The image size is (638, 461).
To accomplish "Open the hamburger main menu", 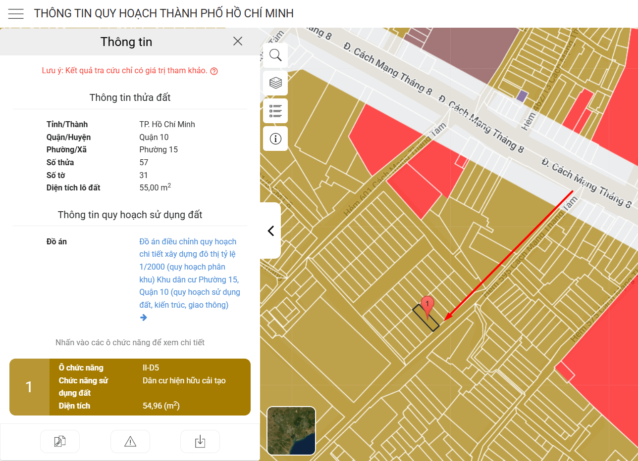I will click(x=16, y=14).
